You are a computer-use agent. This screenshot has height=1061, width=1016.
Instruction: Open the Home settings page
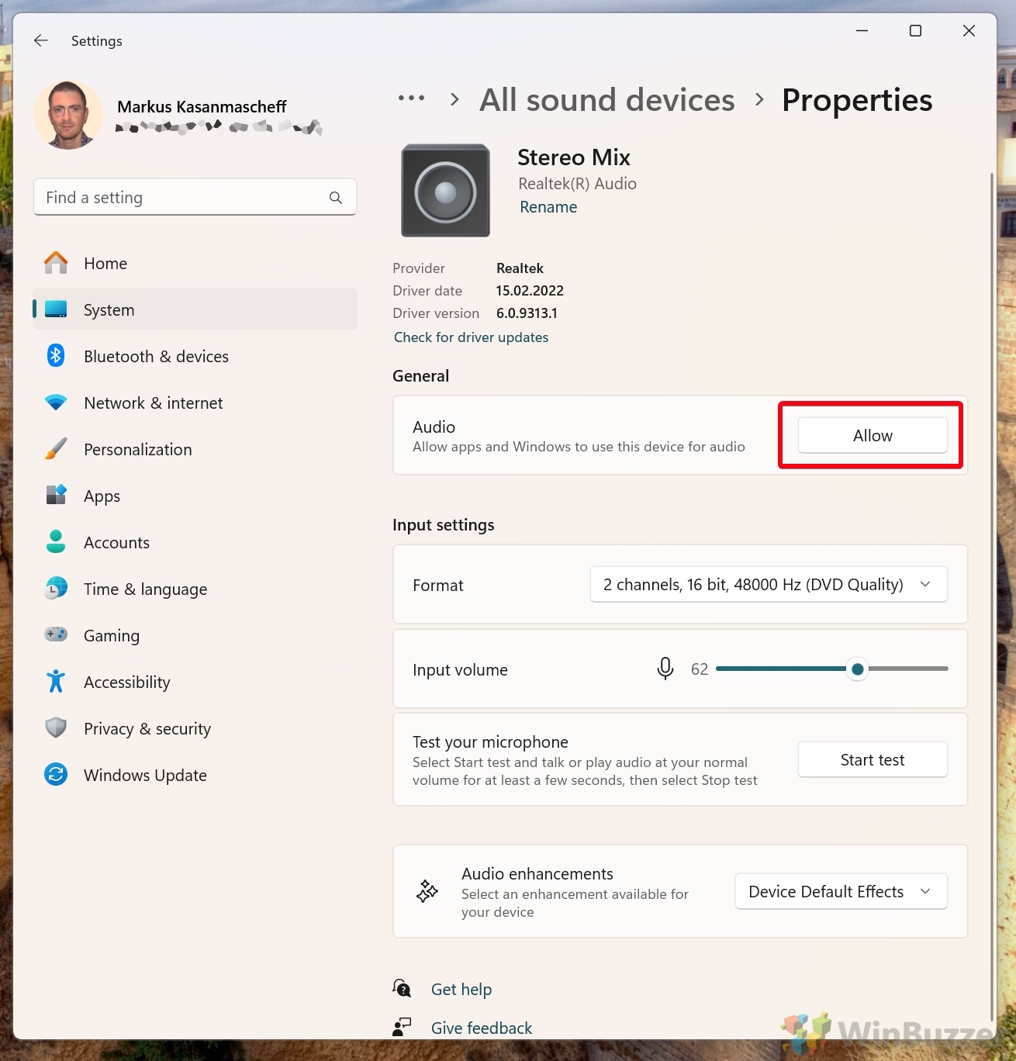pos(195,263)
